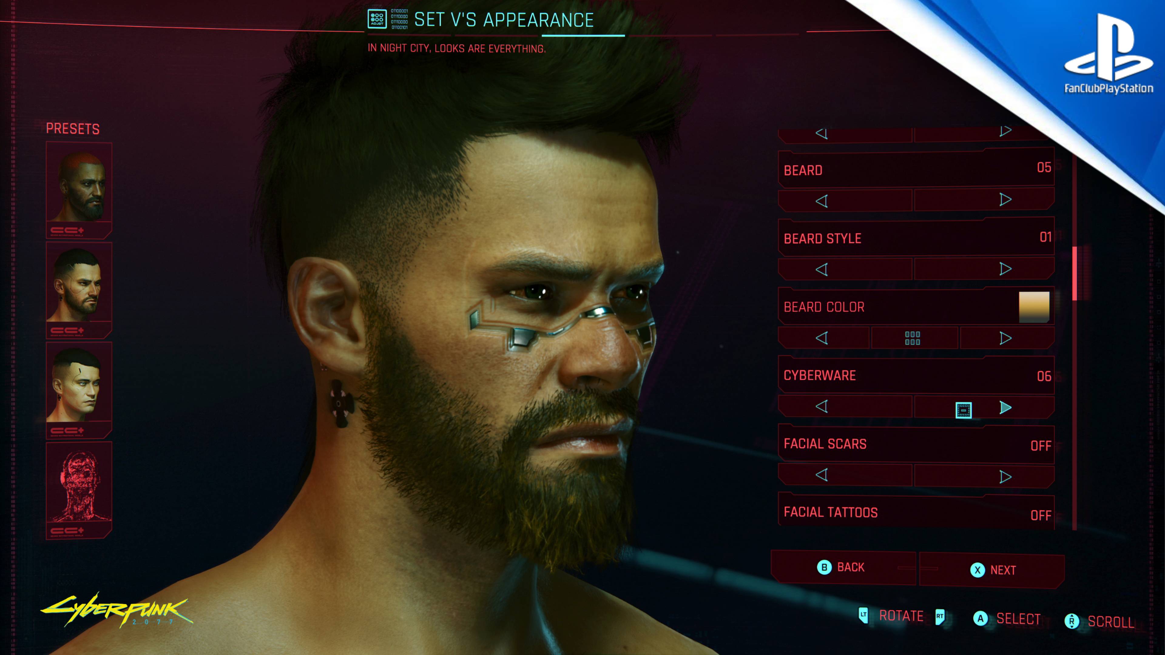The image size is (1165, 655).
Task: Toggle Facial Scars with right arrow
Action: (1005, 476)
